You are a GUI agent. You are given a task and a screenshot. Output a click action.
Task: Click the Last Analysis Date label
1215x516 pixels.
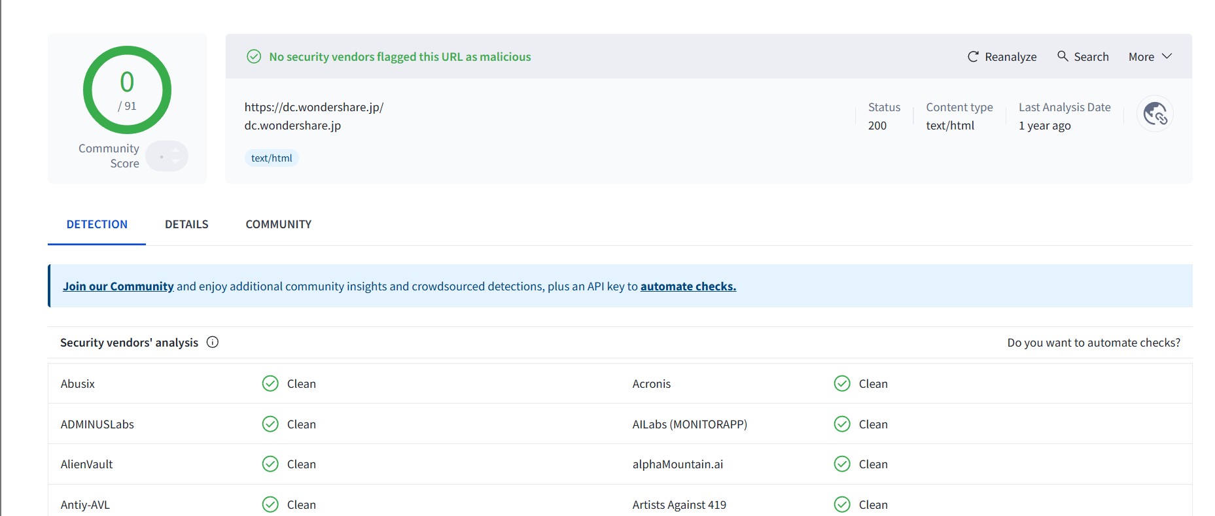tap(1065, 107)
